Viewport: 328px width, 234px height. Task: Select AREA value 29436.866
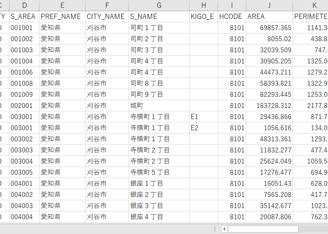269,117
